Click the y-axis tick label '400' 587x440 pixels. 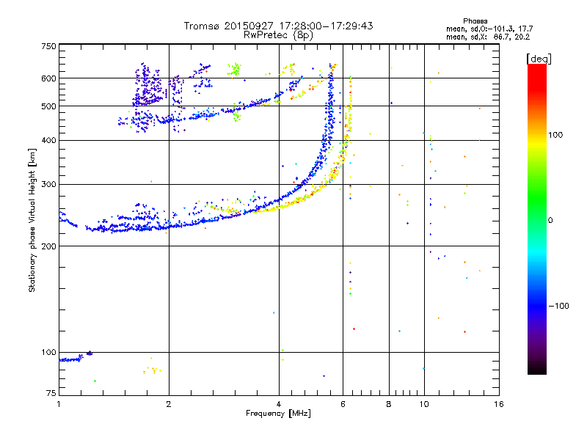pyautogui.click(x=48, y=140)
